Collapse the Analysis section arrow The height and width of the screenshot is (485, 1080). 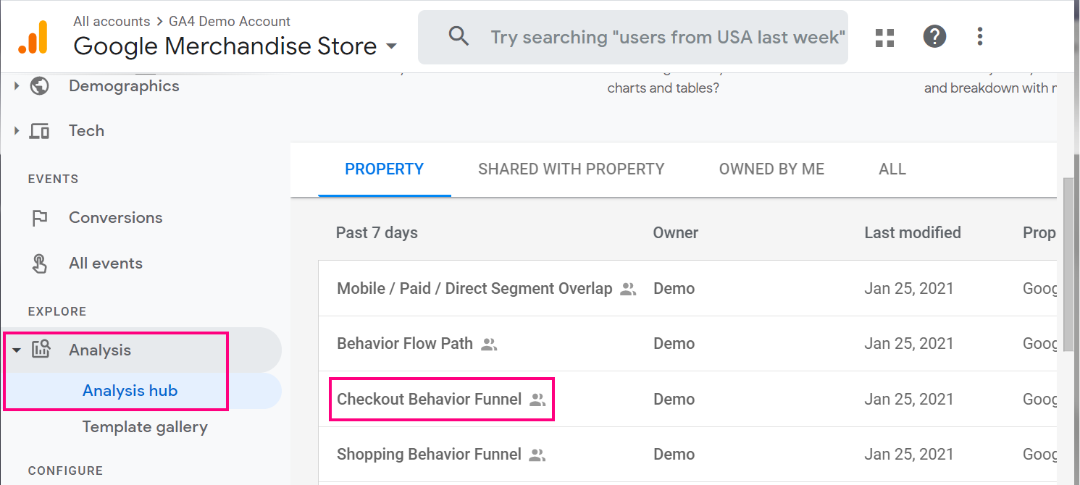click(17, 350)
